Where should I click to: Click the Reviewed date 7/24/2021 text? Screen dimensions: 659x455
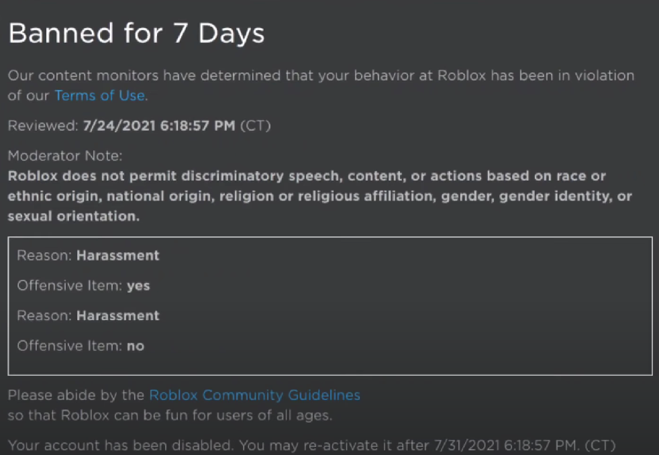(x=119, y=125)
